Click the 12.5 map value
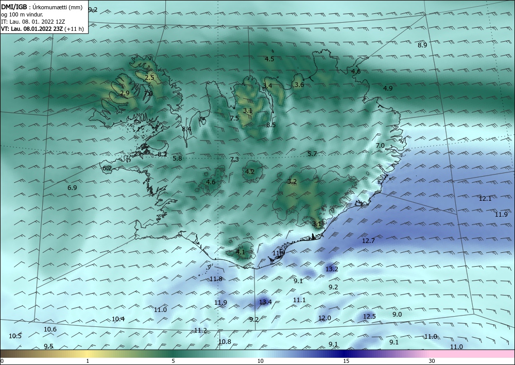 [x=369, y=317]
